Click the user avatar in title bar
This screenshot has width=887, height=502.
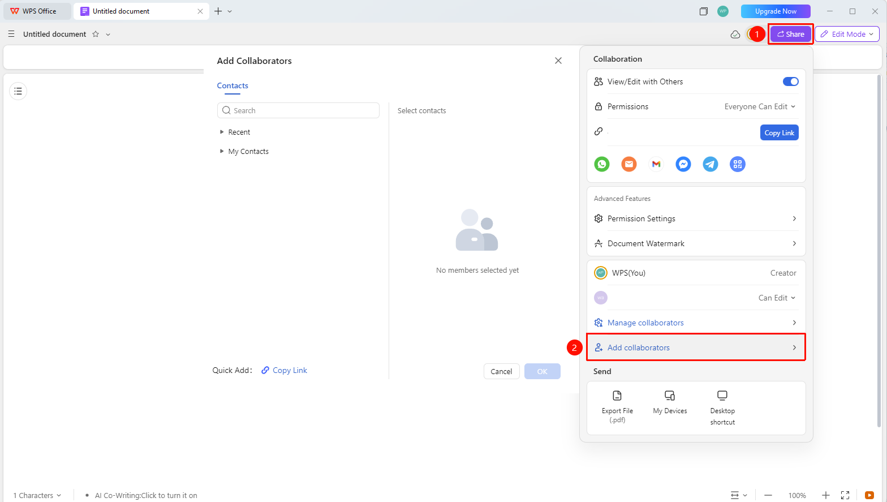[723, 11]
